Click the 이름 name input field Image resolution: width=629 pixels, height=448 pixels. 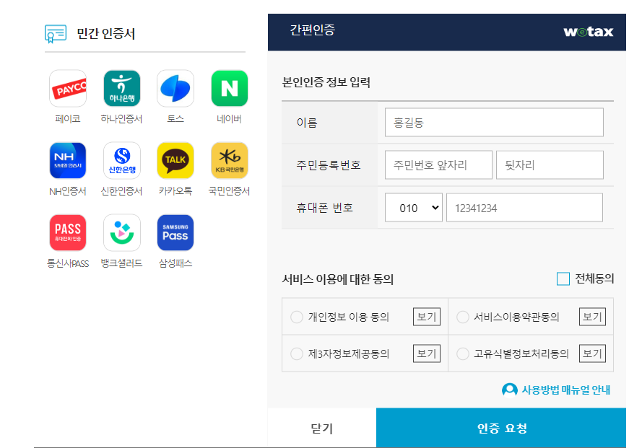click(494, 122)
